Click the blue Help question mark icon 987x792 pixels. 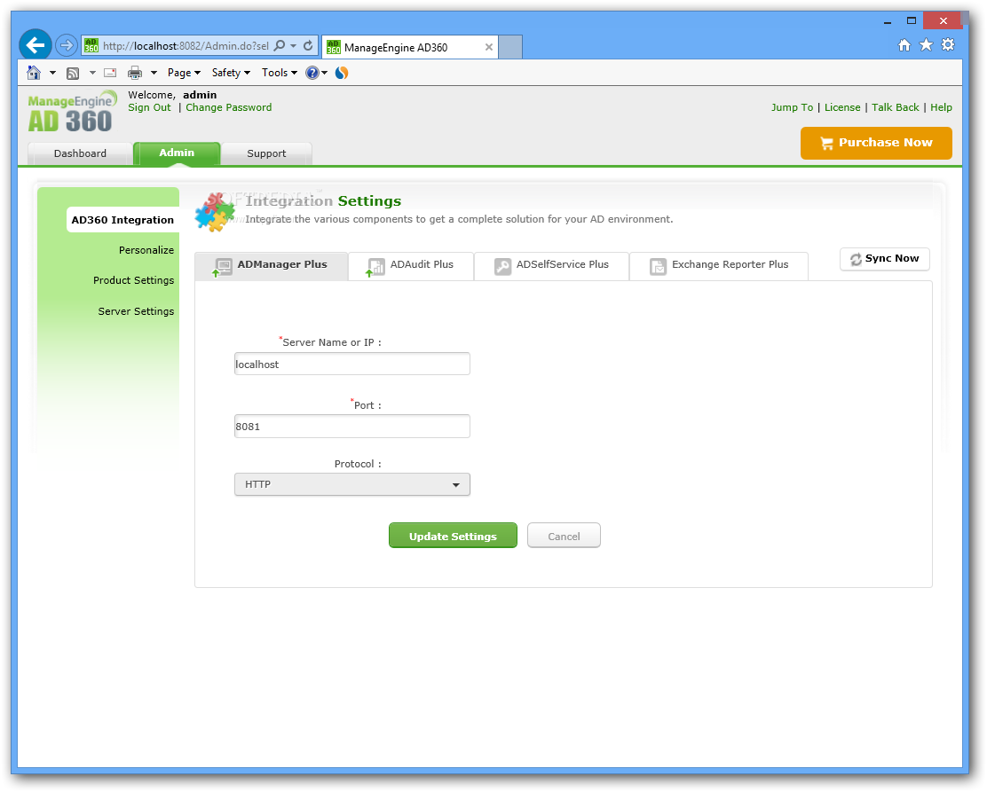pos(312,73)
